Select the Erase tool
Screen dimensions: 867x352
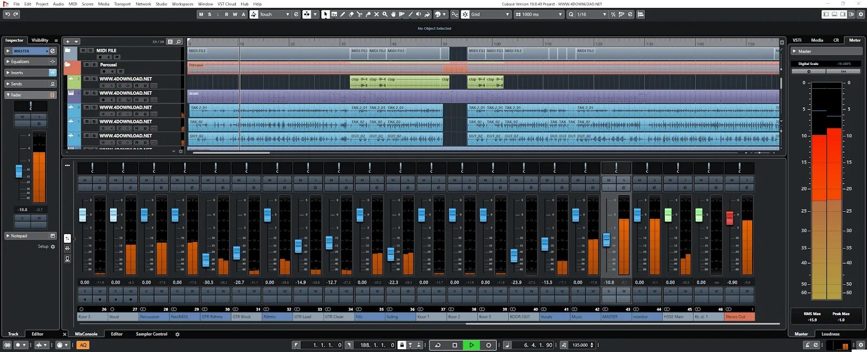(x=351, y=14)
